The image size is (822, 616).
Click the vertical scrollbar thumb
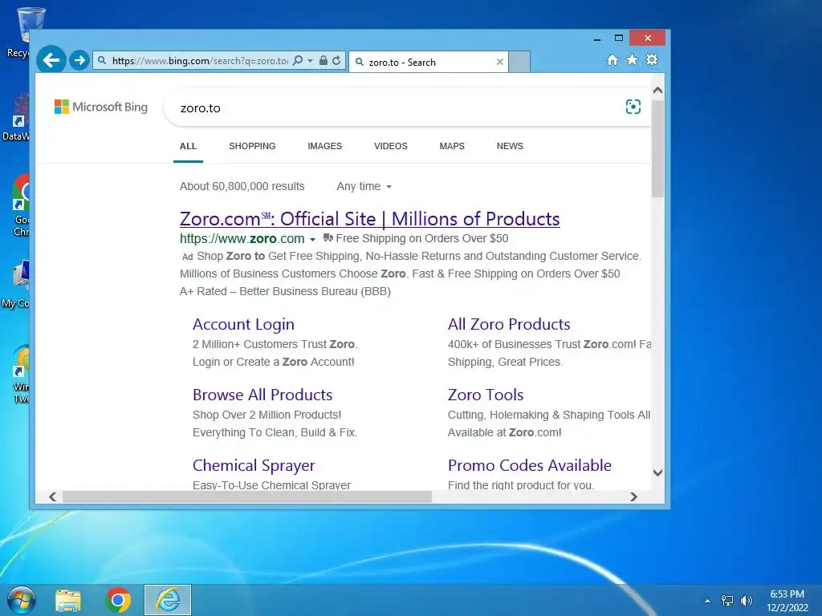658,148
